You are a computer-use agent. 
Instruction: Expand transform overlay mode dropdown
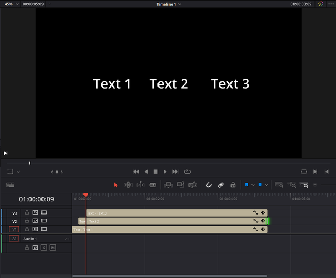pyautogui.click(x=18, y=172)
